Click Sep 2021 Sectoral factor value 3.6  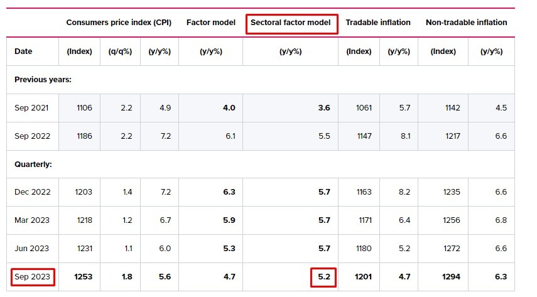click(324, 108)
